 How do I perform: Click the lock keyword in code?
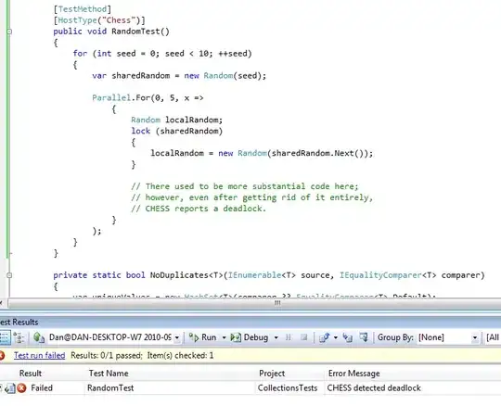coord(141,131)
